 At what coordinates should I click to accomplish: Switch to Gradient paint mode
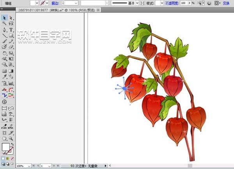click(x=7, y=158)
